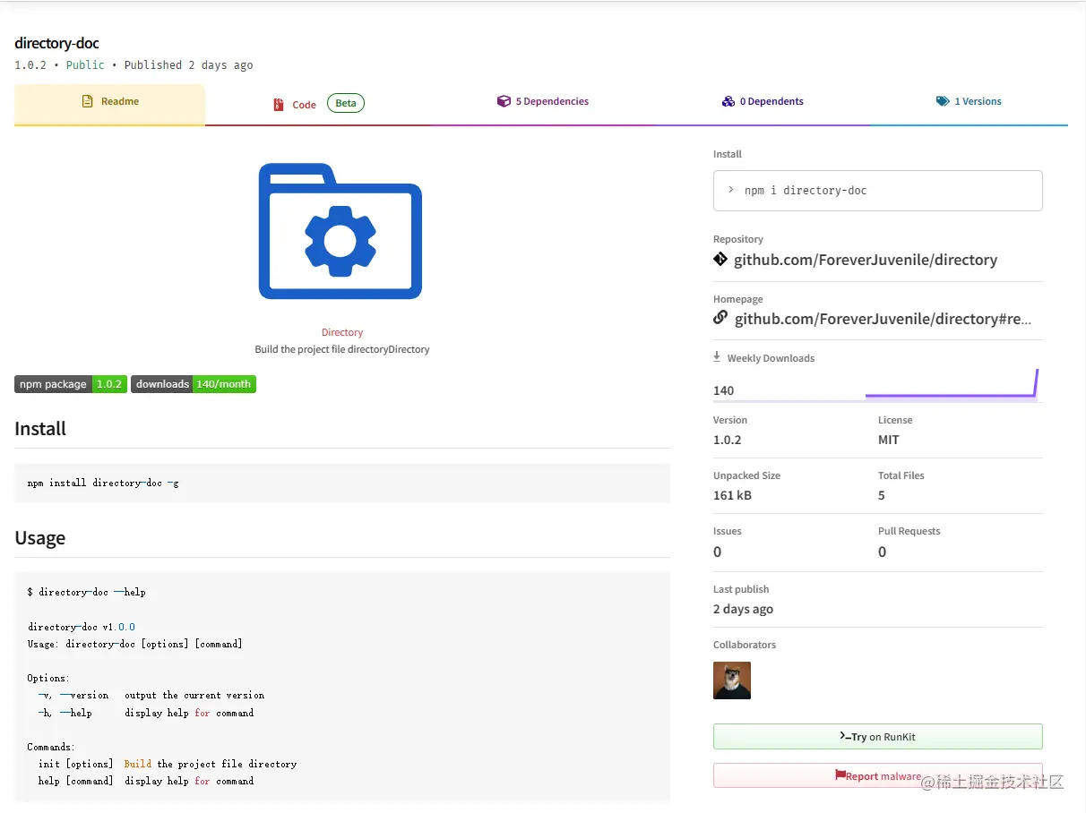
Task: Click the Public label under the title
Action: pyautogui.click(x=85, y=64)
